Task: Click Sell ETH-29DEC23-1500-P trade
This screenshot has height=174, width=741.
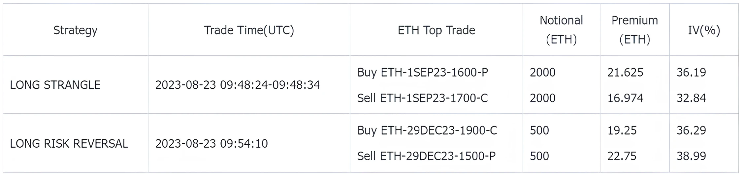Action: (426, 156)
